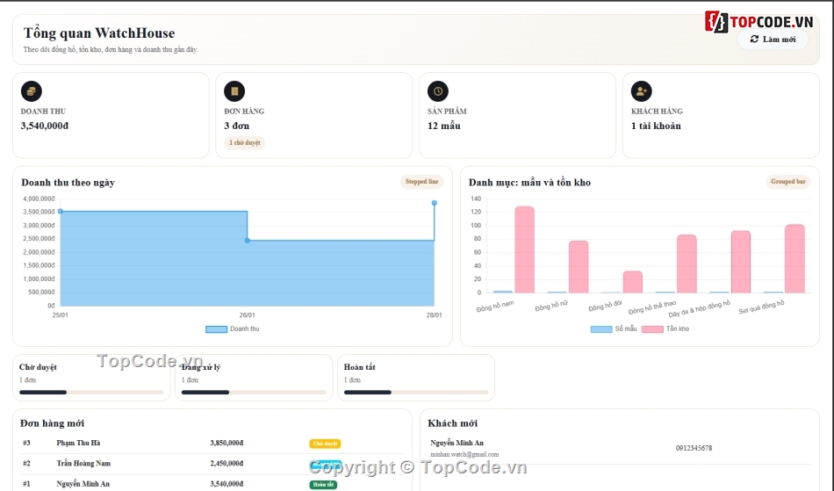The width and height of the screenshot is (834, 491).
Task: Click the Grouped bar chart badge
Action: [788, 182]
